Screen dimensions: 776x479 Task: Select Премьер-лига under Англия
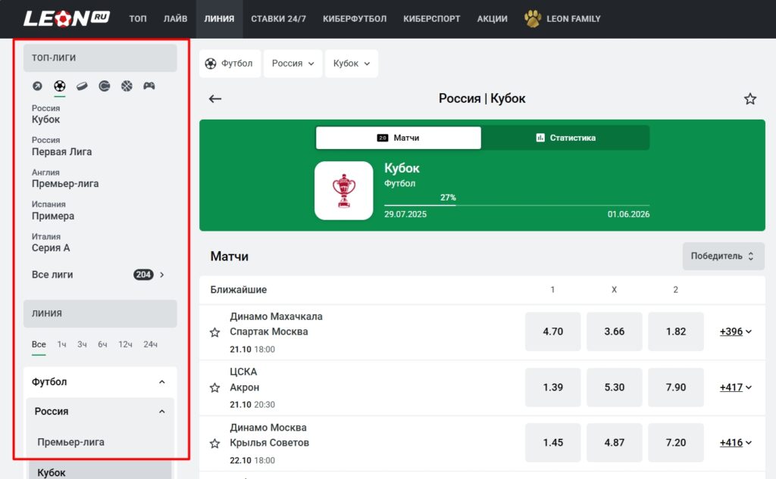(x=64, y=184)
